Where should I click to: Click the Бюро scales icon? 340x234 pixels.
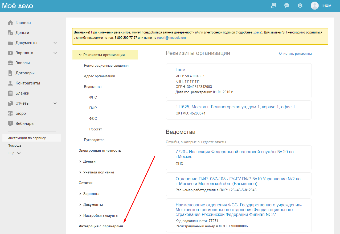pyautogui.click(x=10, y=113)
